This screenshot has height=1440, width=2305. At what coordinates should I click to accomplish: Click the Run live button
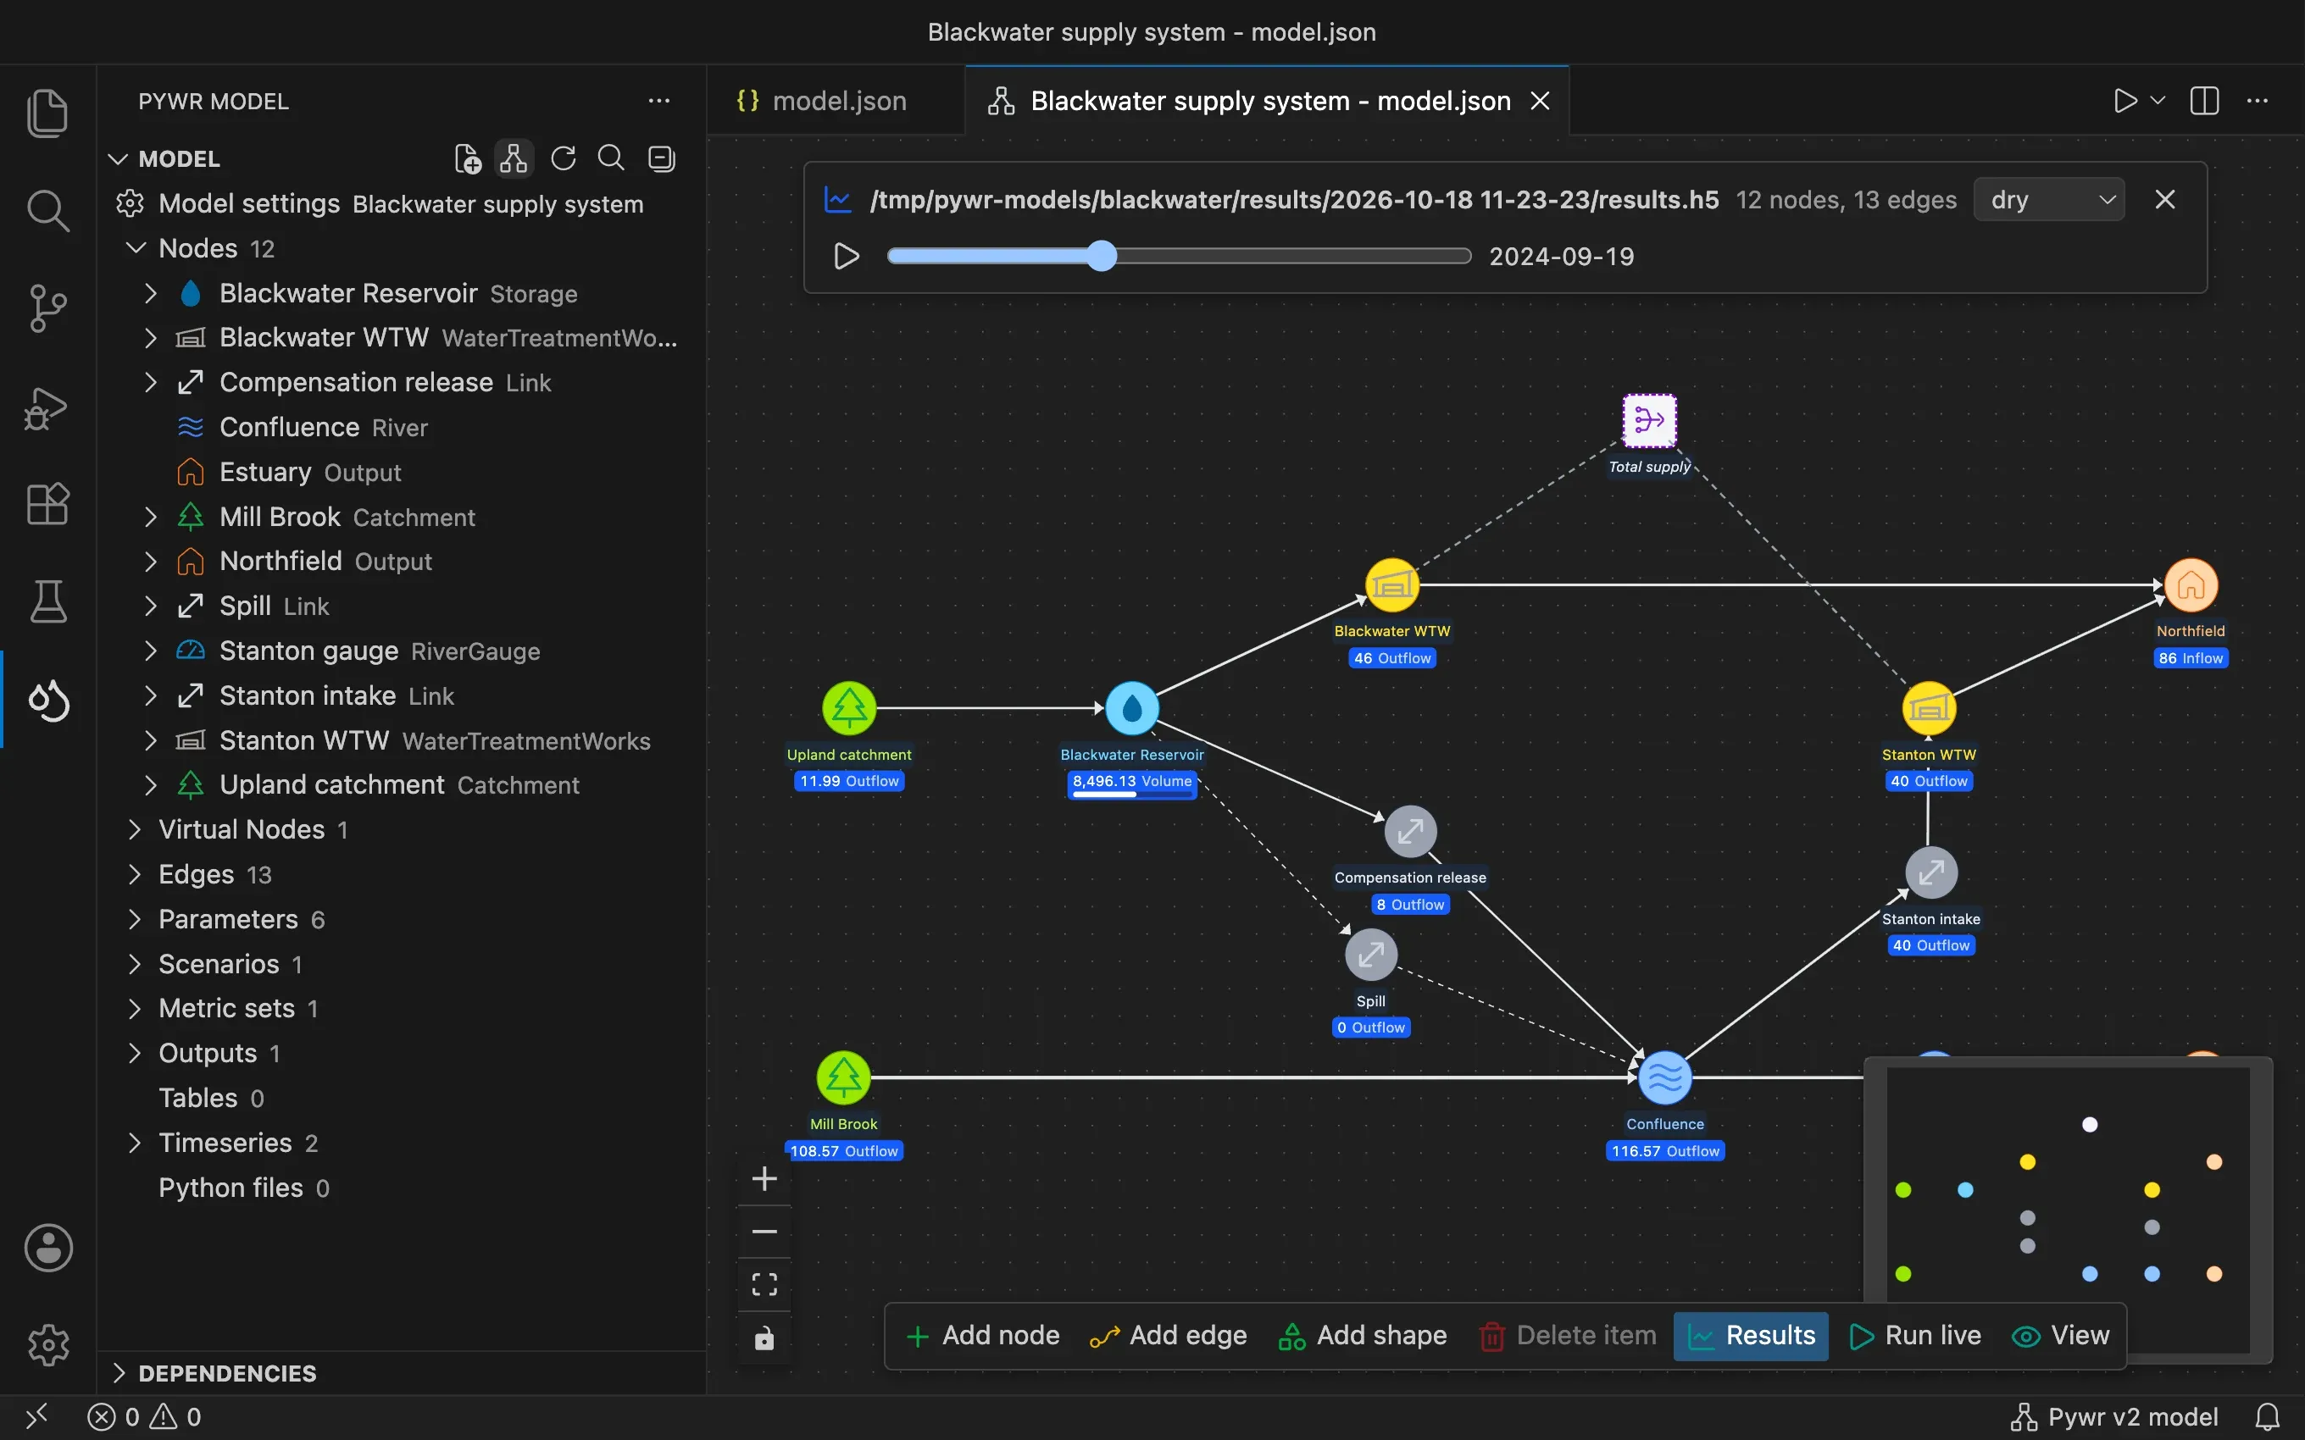[x=1916, y=1335]
